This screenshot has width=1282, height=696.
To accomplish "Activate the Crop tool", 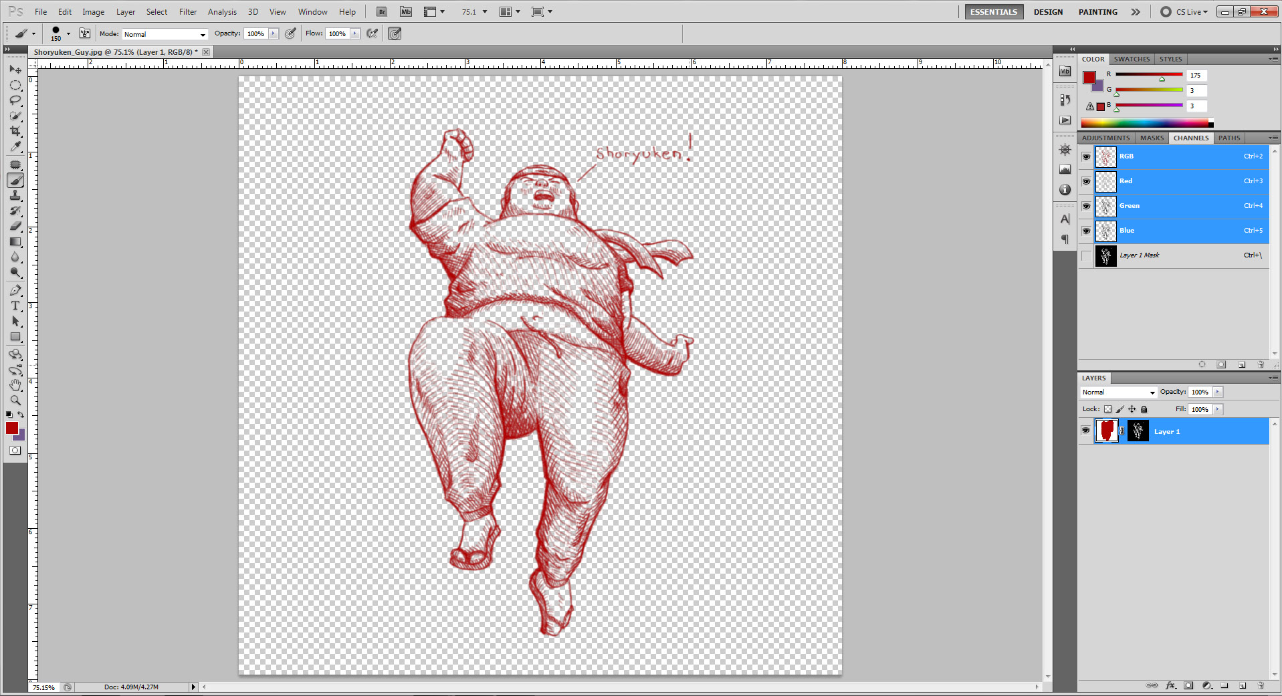I will tap(15, 131).
